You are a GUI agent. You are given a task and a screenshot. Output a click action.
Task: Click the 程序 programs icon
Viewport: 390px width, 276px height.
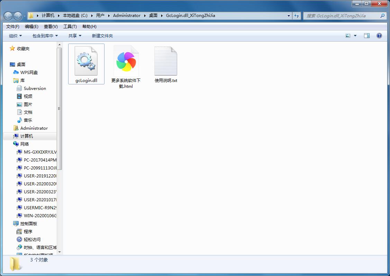click(x=19, y=231)
